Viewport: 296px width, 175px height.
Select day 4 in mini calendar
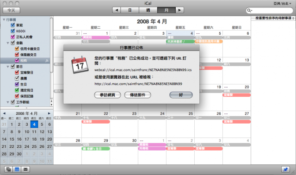[34, 125]
